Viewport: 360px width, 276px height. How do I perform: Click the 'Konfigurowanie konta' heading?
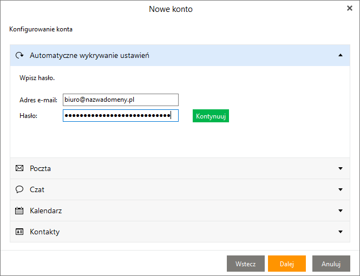click(41, 29)
